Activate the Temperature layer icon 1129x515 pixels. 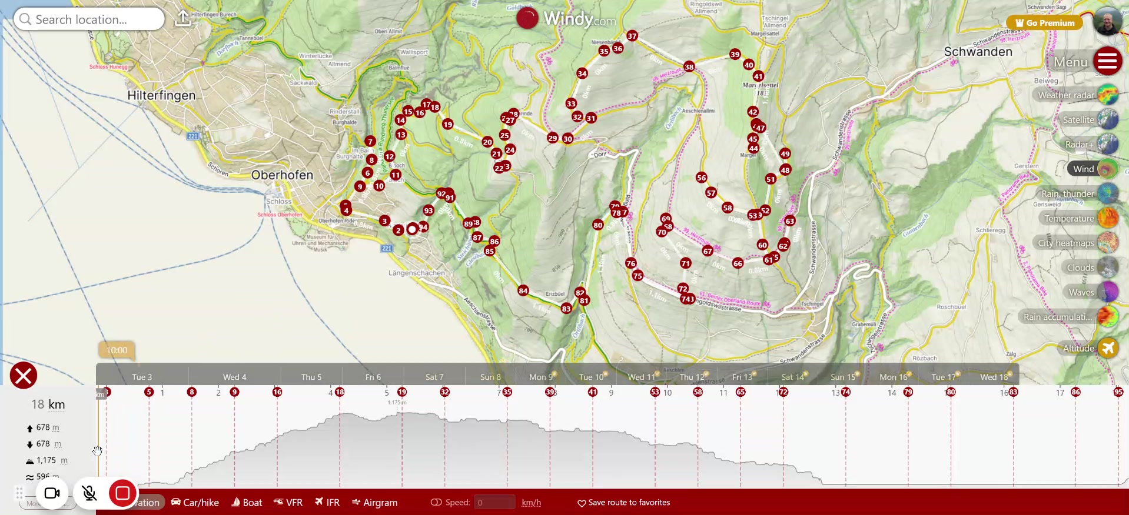1107,218
